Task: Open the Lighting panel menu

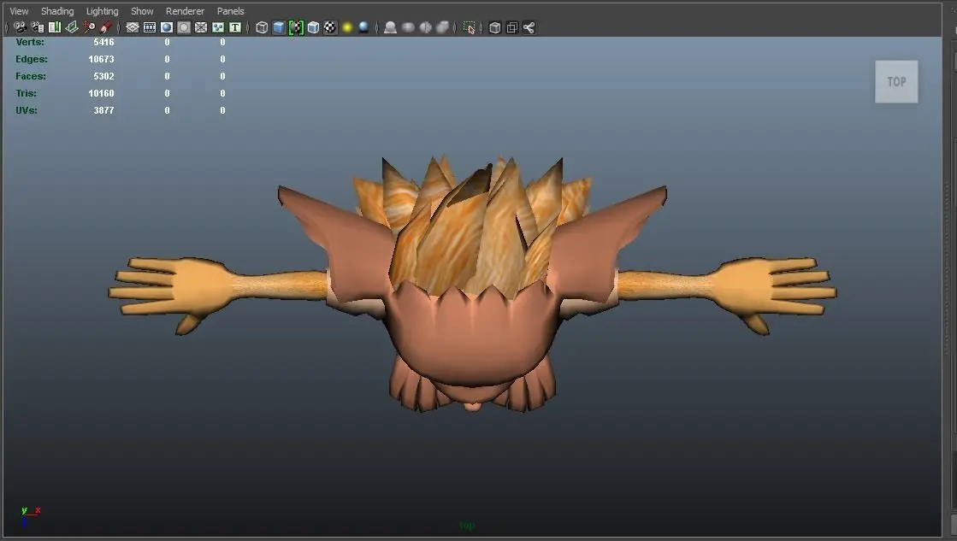Action: [x=102, y=11]
